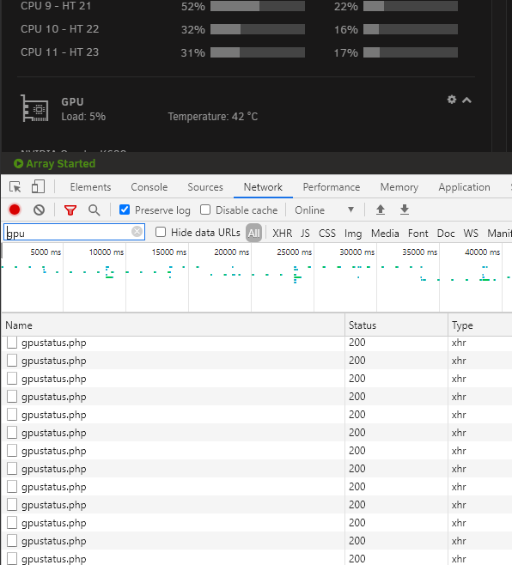Enable Disable cache checkbox
Viewport: 512px width, 565px height.
(x=205, y=210)
